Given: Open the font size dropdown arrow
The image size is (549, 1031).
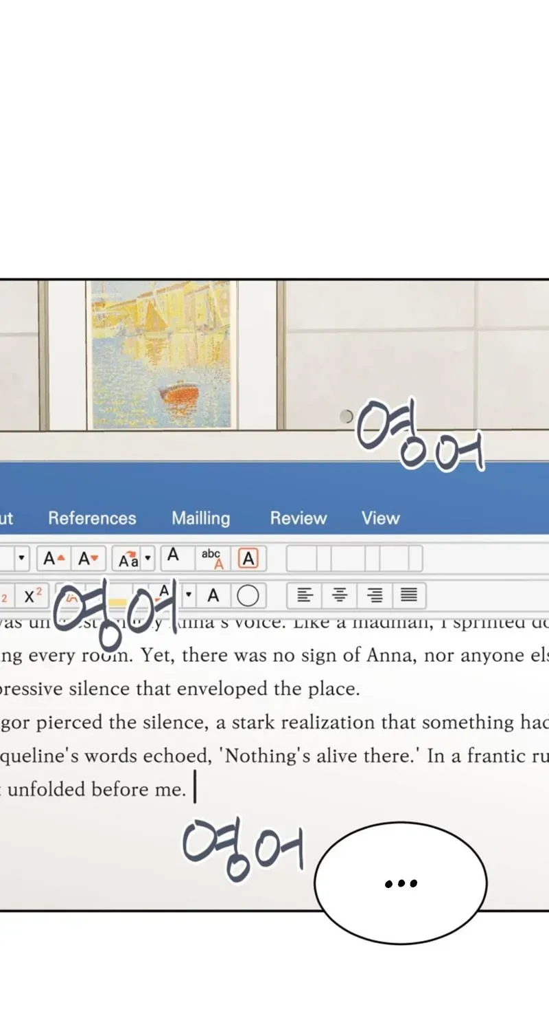Looking at the screenshot, I should (x=22, y=559).
